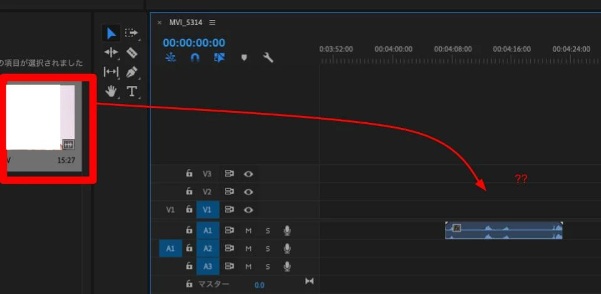Click ruler at 00:04:16:00
The image size is (601, 294).
511,49
